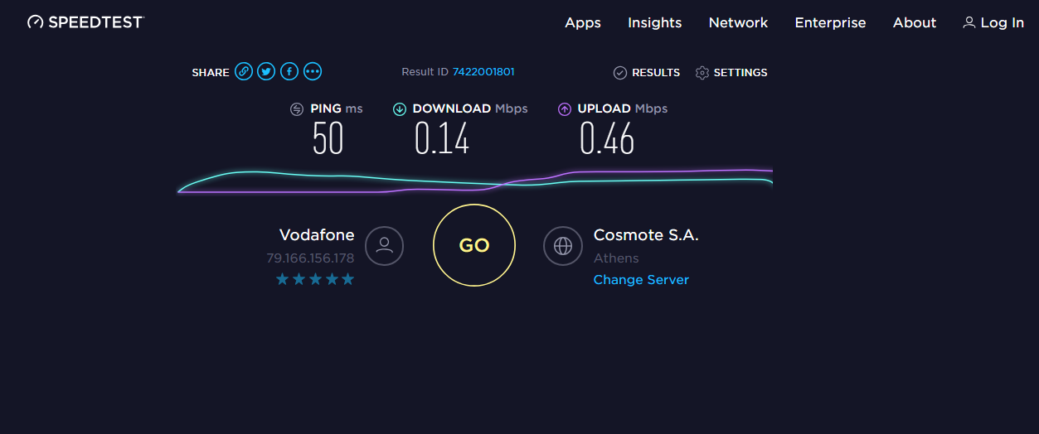Click the upload arrow icon

pos(565,108)
